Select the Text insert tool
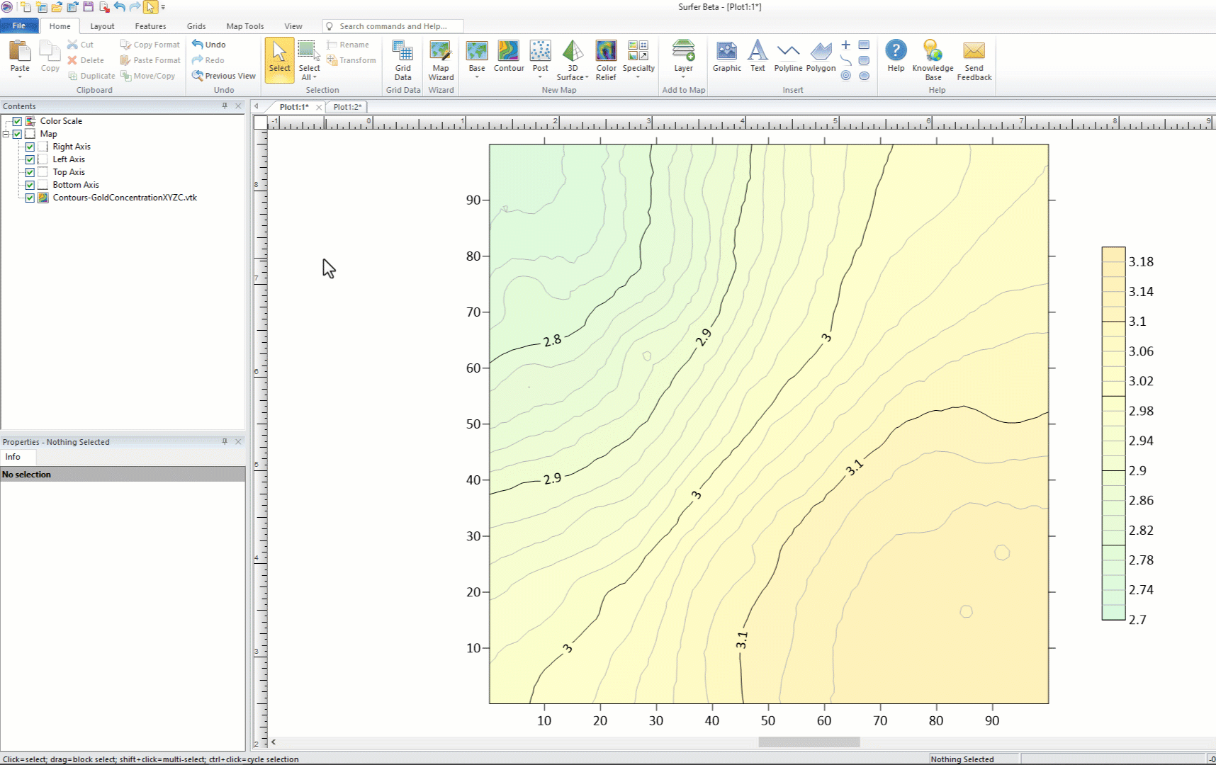This screenshot has width=1216, height=765. click(758, 57)
